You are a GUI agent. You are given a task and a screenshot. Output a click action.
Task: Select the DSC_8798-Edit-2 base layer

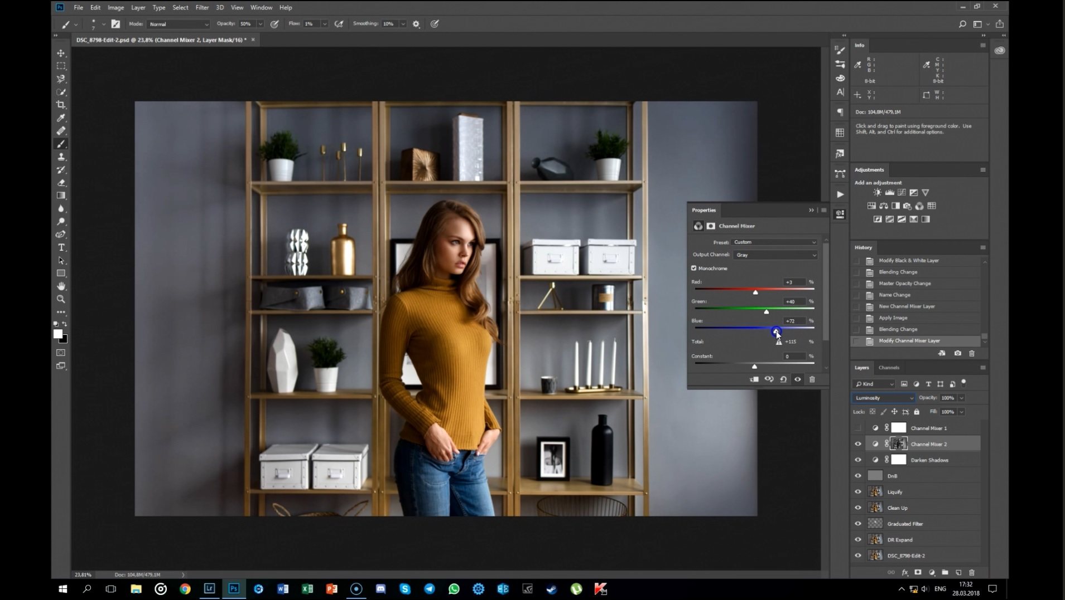pos(915,555)
